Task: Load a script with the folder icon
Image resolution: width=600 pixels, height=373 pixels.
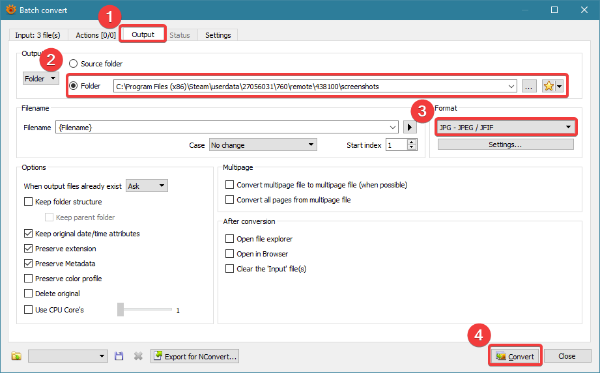Action: click(16, 356)
